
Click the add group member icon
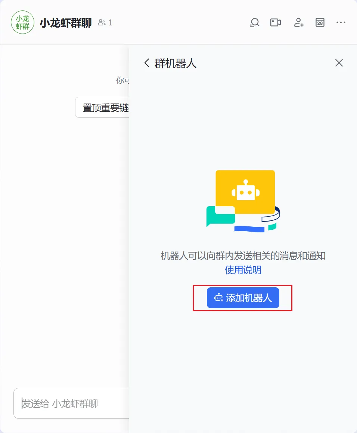[299, 23]
